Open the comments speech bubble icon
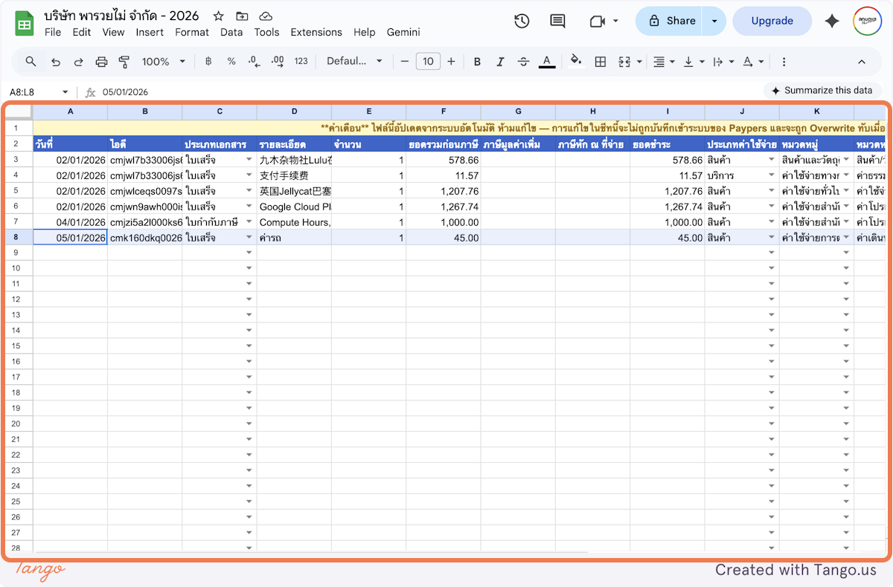Screen dimensions: 893x587 [x=557, y=21]
